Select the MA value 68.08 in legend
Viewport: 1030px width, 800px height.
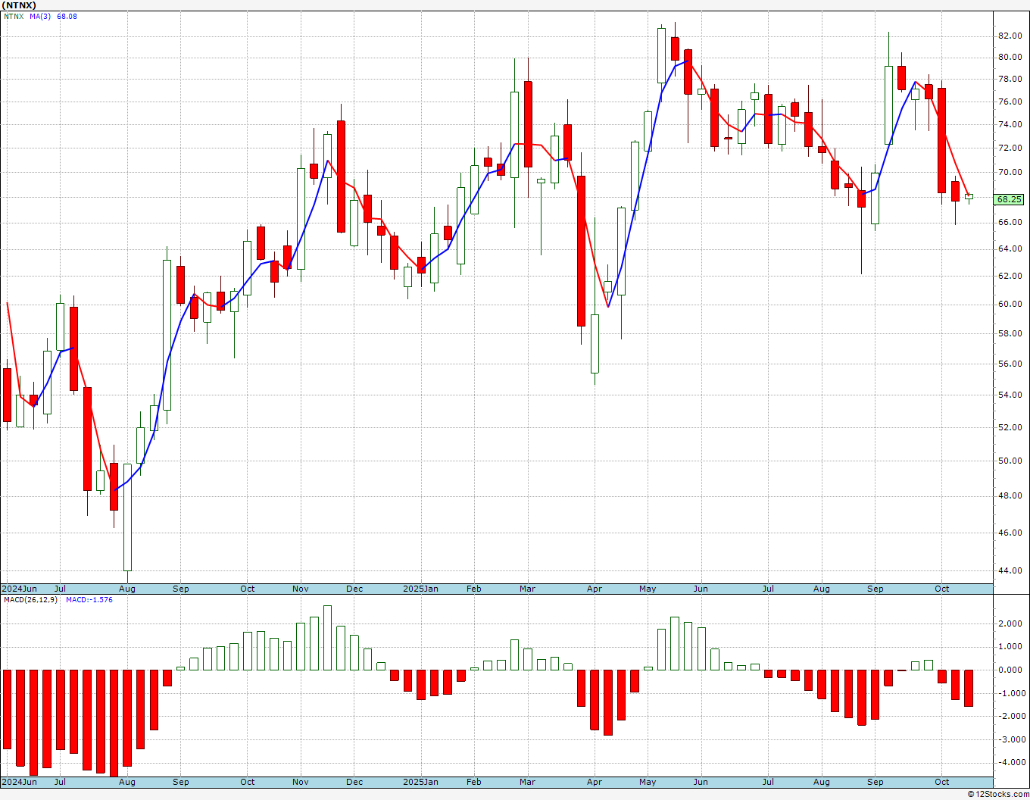point(67,17)
